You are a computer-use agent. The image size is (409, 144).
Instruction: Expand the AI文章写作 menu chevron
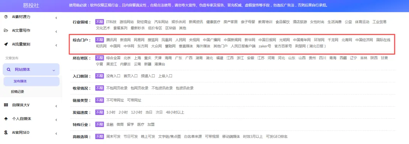click(x=56, y=32)
